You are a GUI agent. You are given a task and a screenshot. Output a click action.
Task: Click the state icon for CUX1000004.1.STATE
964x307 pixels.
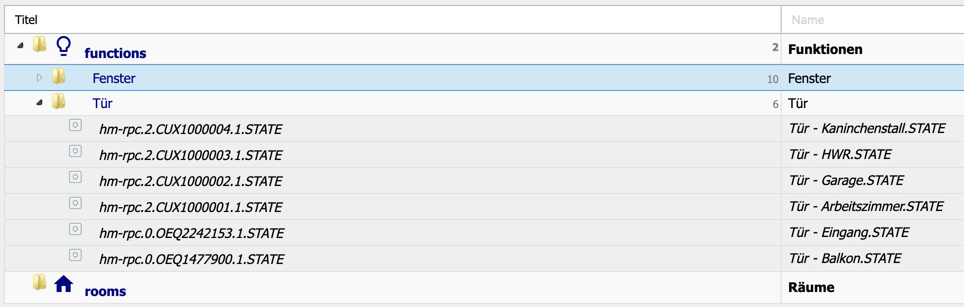tap(75, 125)
